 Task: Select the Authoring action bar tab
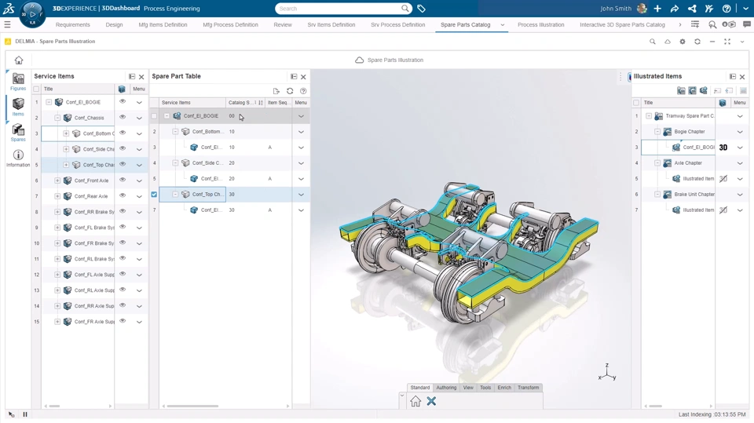[x=446, y=388]
